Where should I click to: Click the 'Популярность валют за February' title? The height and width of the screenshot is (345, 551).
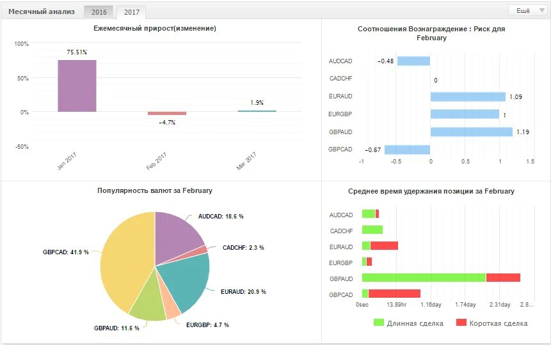click(155, 190)
